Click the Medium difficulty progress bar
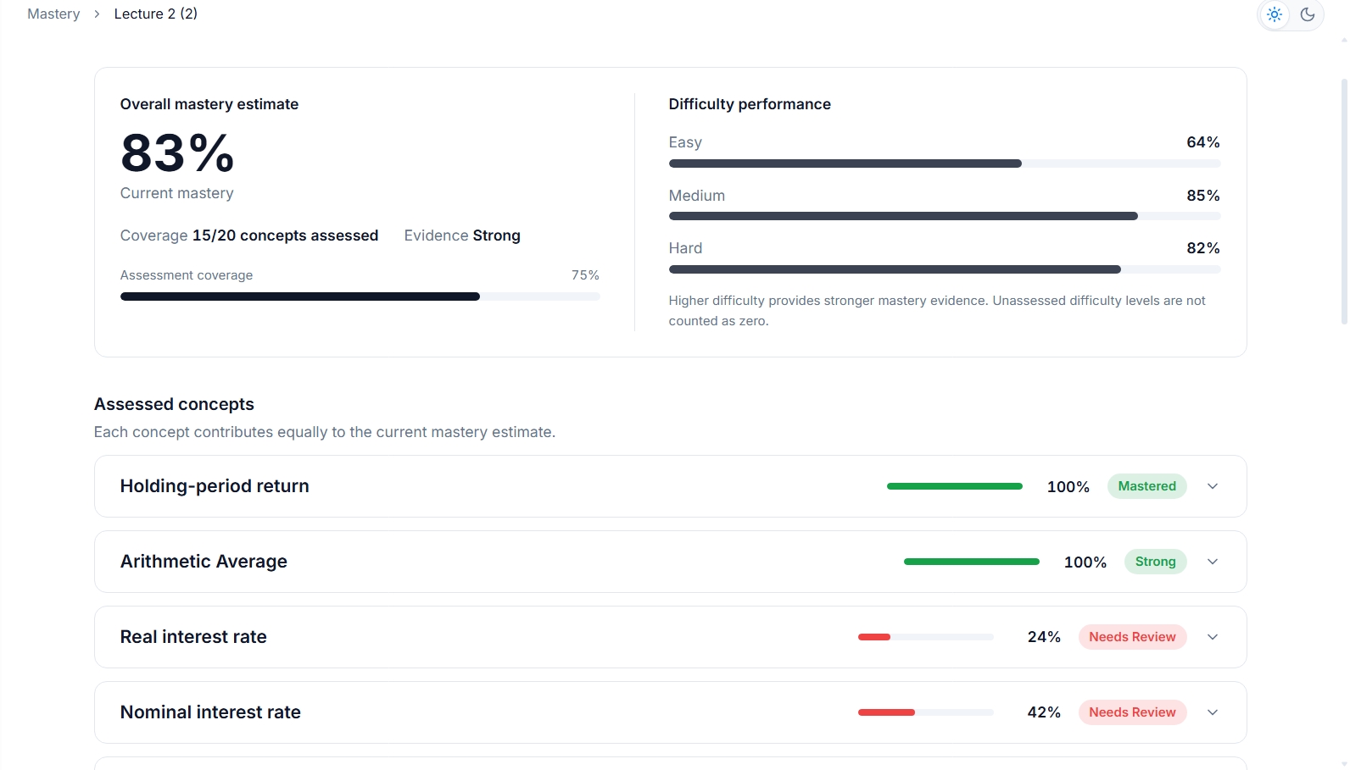Viewport: 1350px width, 770px height. pos(945,216)
